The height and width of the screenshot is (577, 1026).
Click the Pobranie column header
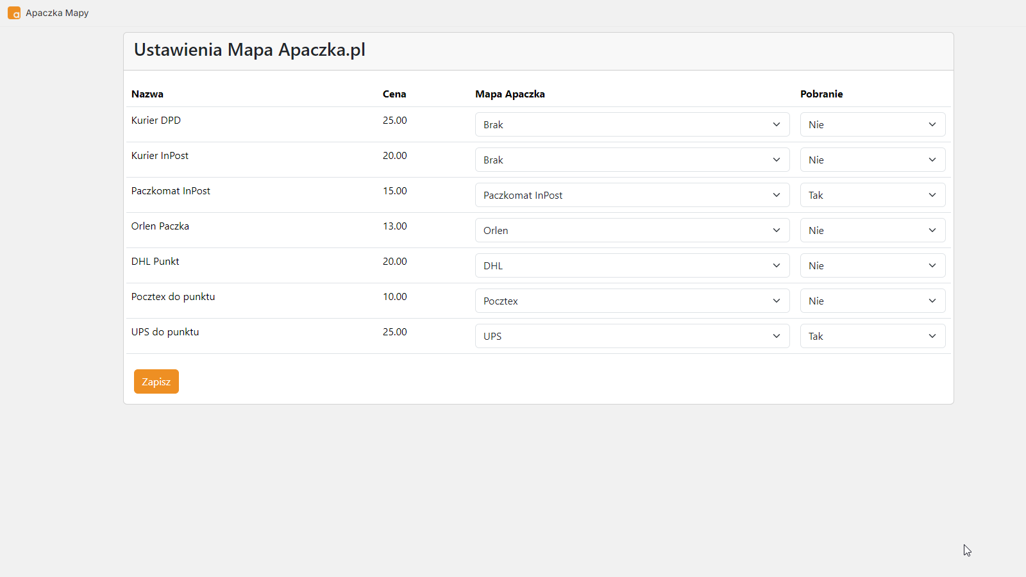tap(821, 94)
